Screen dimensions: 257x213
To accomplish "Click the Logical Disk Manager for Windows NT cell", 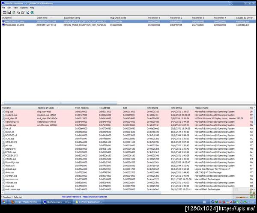I will 212,169.
